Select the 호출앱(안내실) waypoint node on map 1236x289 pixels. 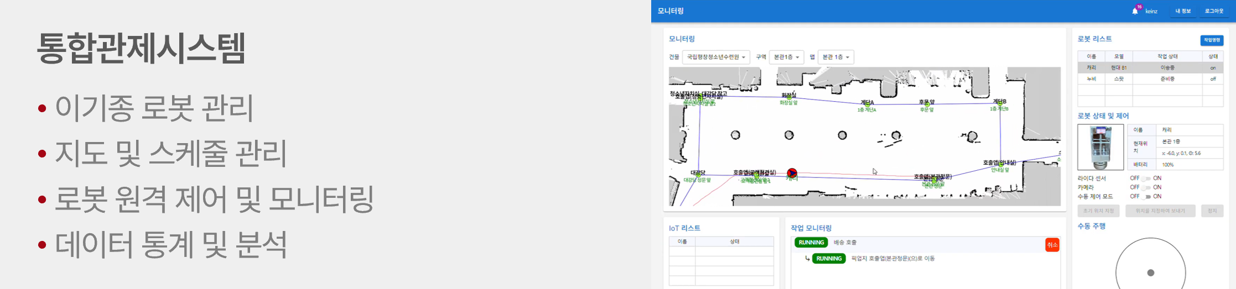point(1000,164)
